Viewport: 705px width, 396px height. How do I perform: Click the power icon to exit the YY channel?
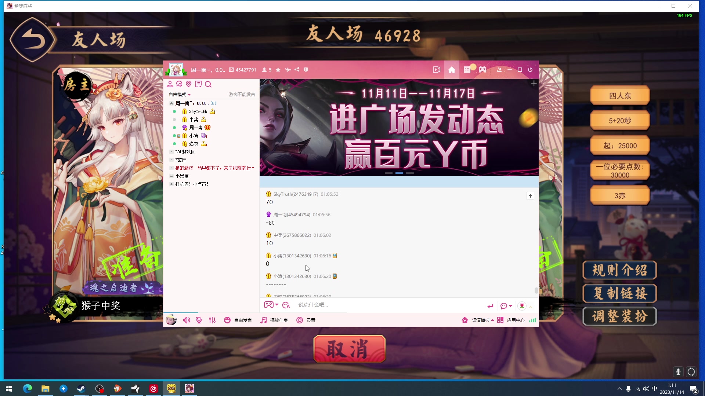tap(530, 70)
